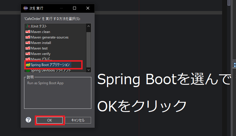Select the Maven ビルド... entry

40,59
